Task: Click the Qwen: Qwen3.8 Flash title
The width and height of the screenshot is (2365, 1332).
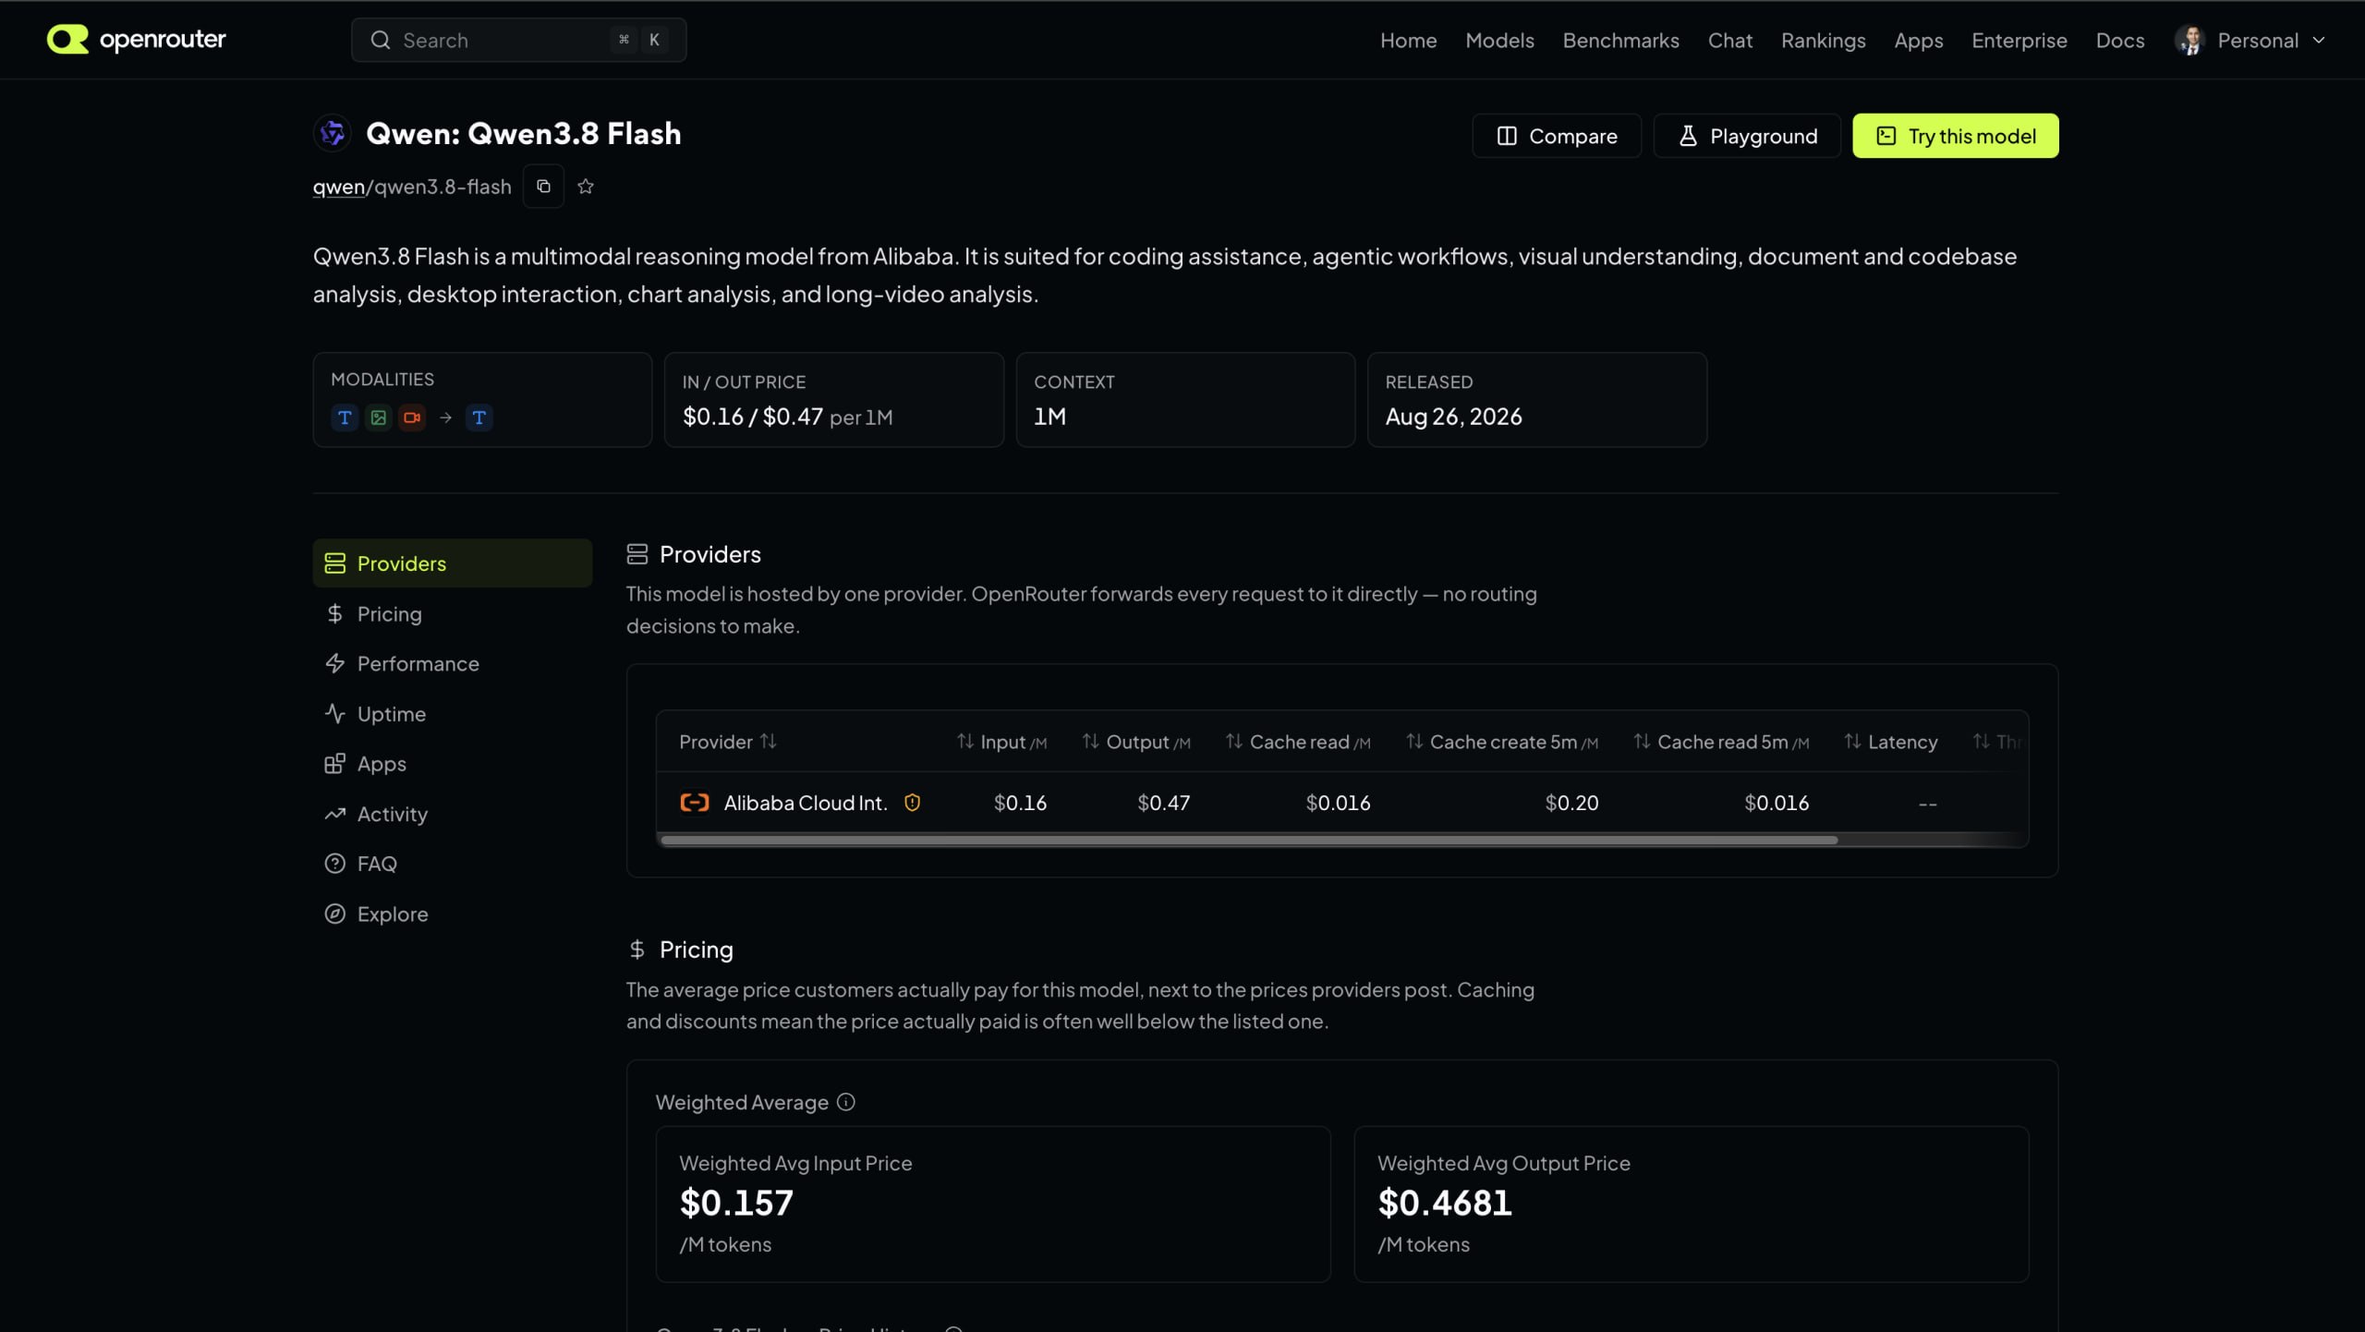Action: [x=524, y=133]
